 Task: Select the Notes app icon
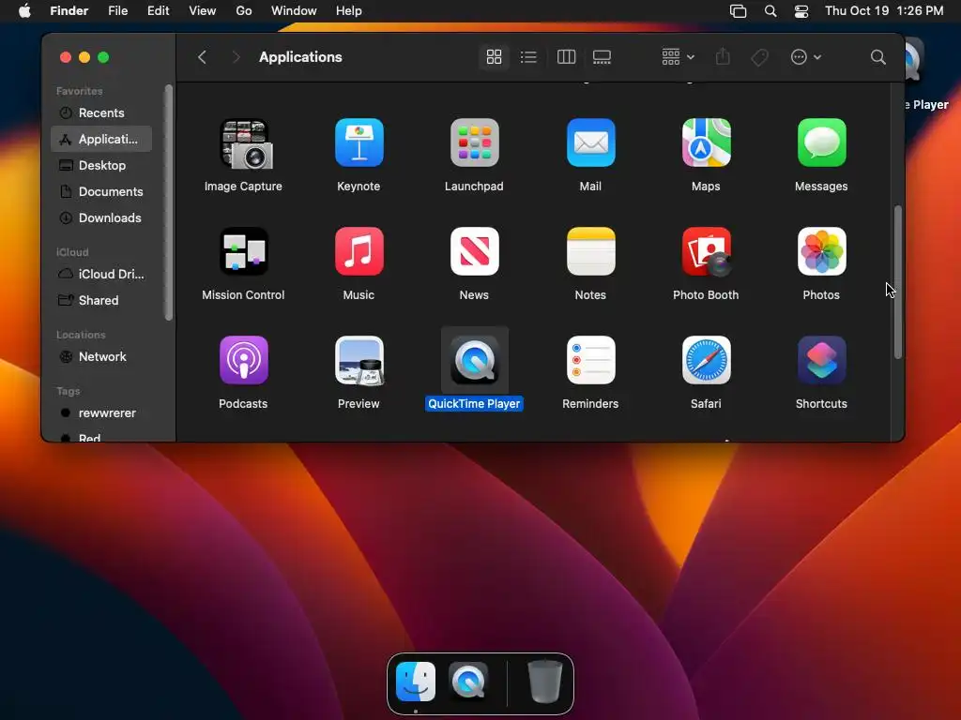[591, 251]
